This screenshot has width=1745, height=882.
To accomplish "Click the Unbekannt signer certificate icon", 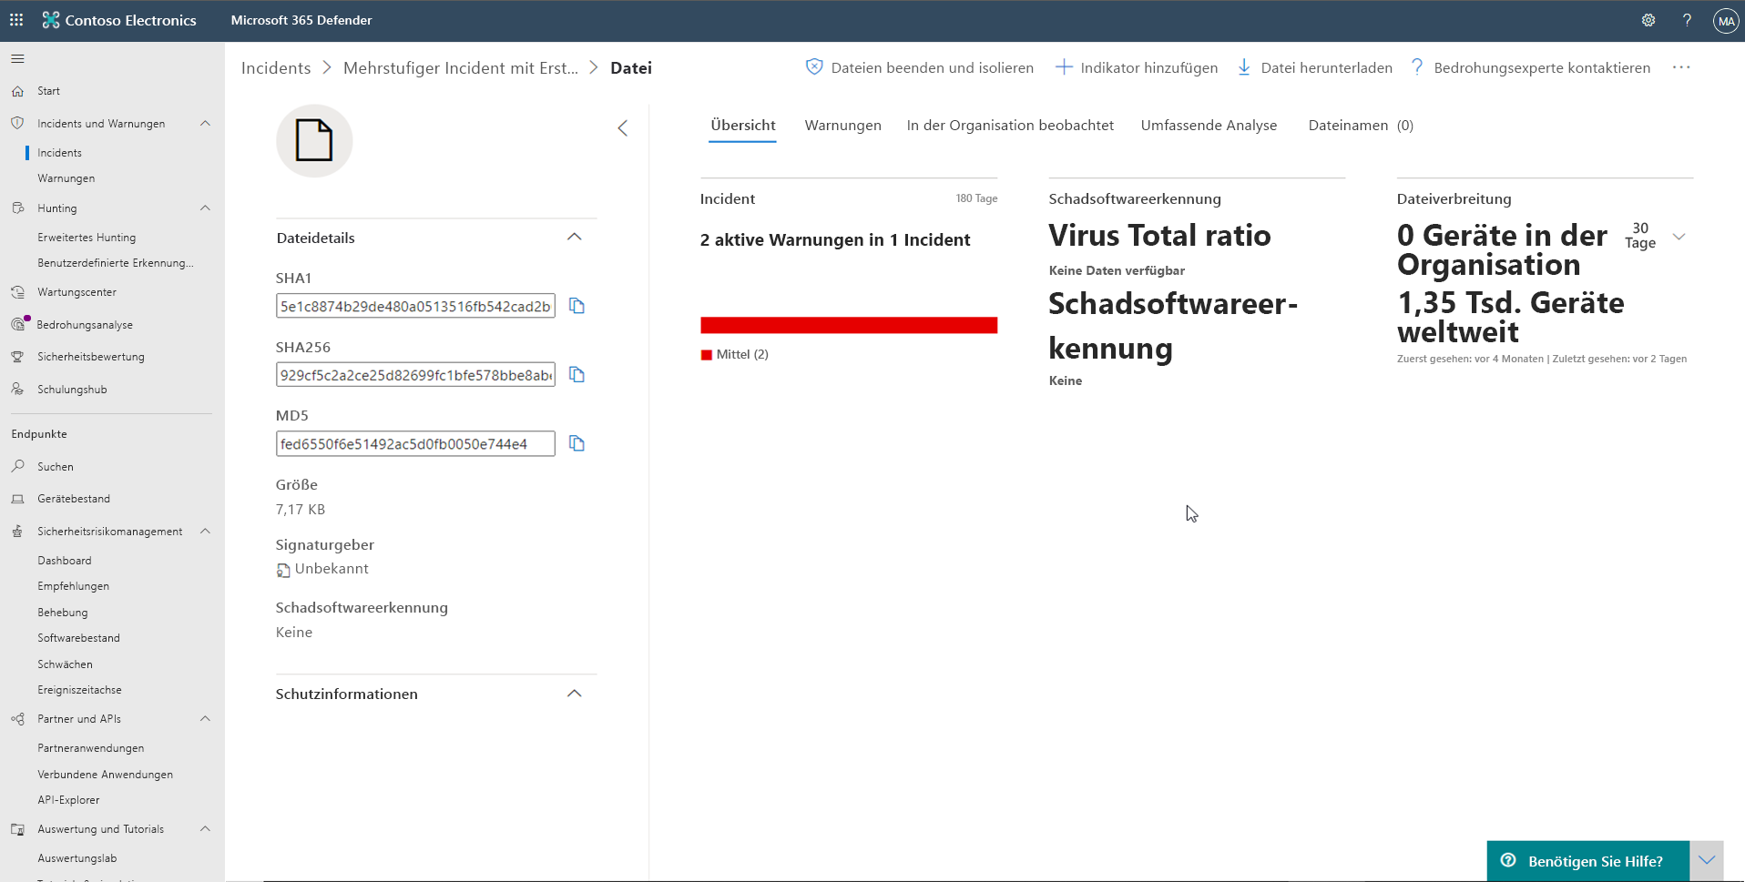I will pyautogui.click(x=283, y=570).
